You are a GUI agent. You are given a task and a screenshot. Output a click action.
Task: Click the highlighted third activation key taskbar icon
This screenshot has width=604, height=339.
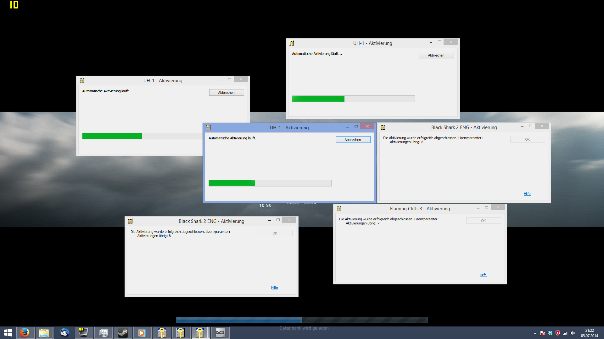point(200,333)
